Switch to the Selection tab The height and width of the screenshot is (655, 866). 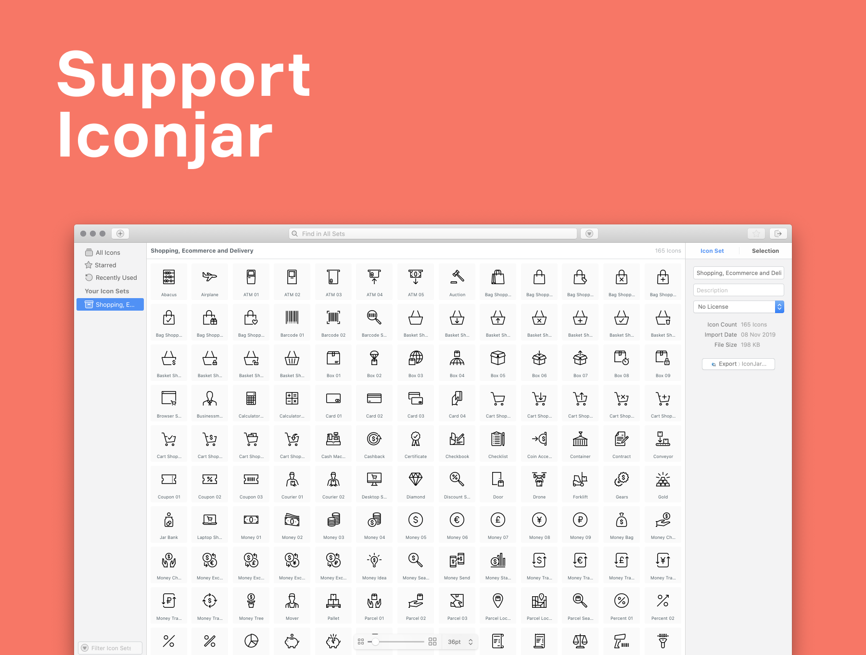pos(765,251)
